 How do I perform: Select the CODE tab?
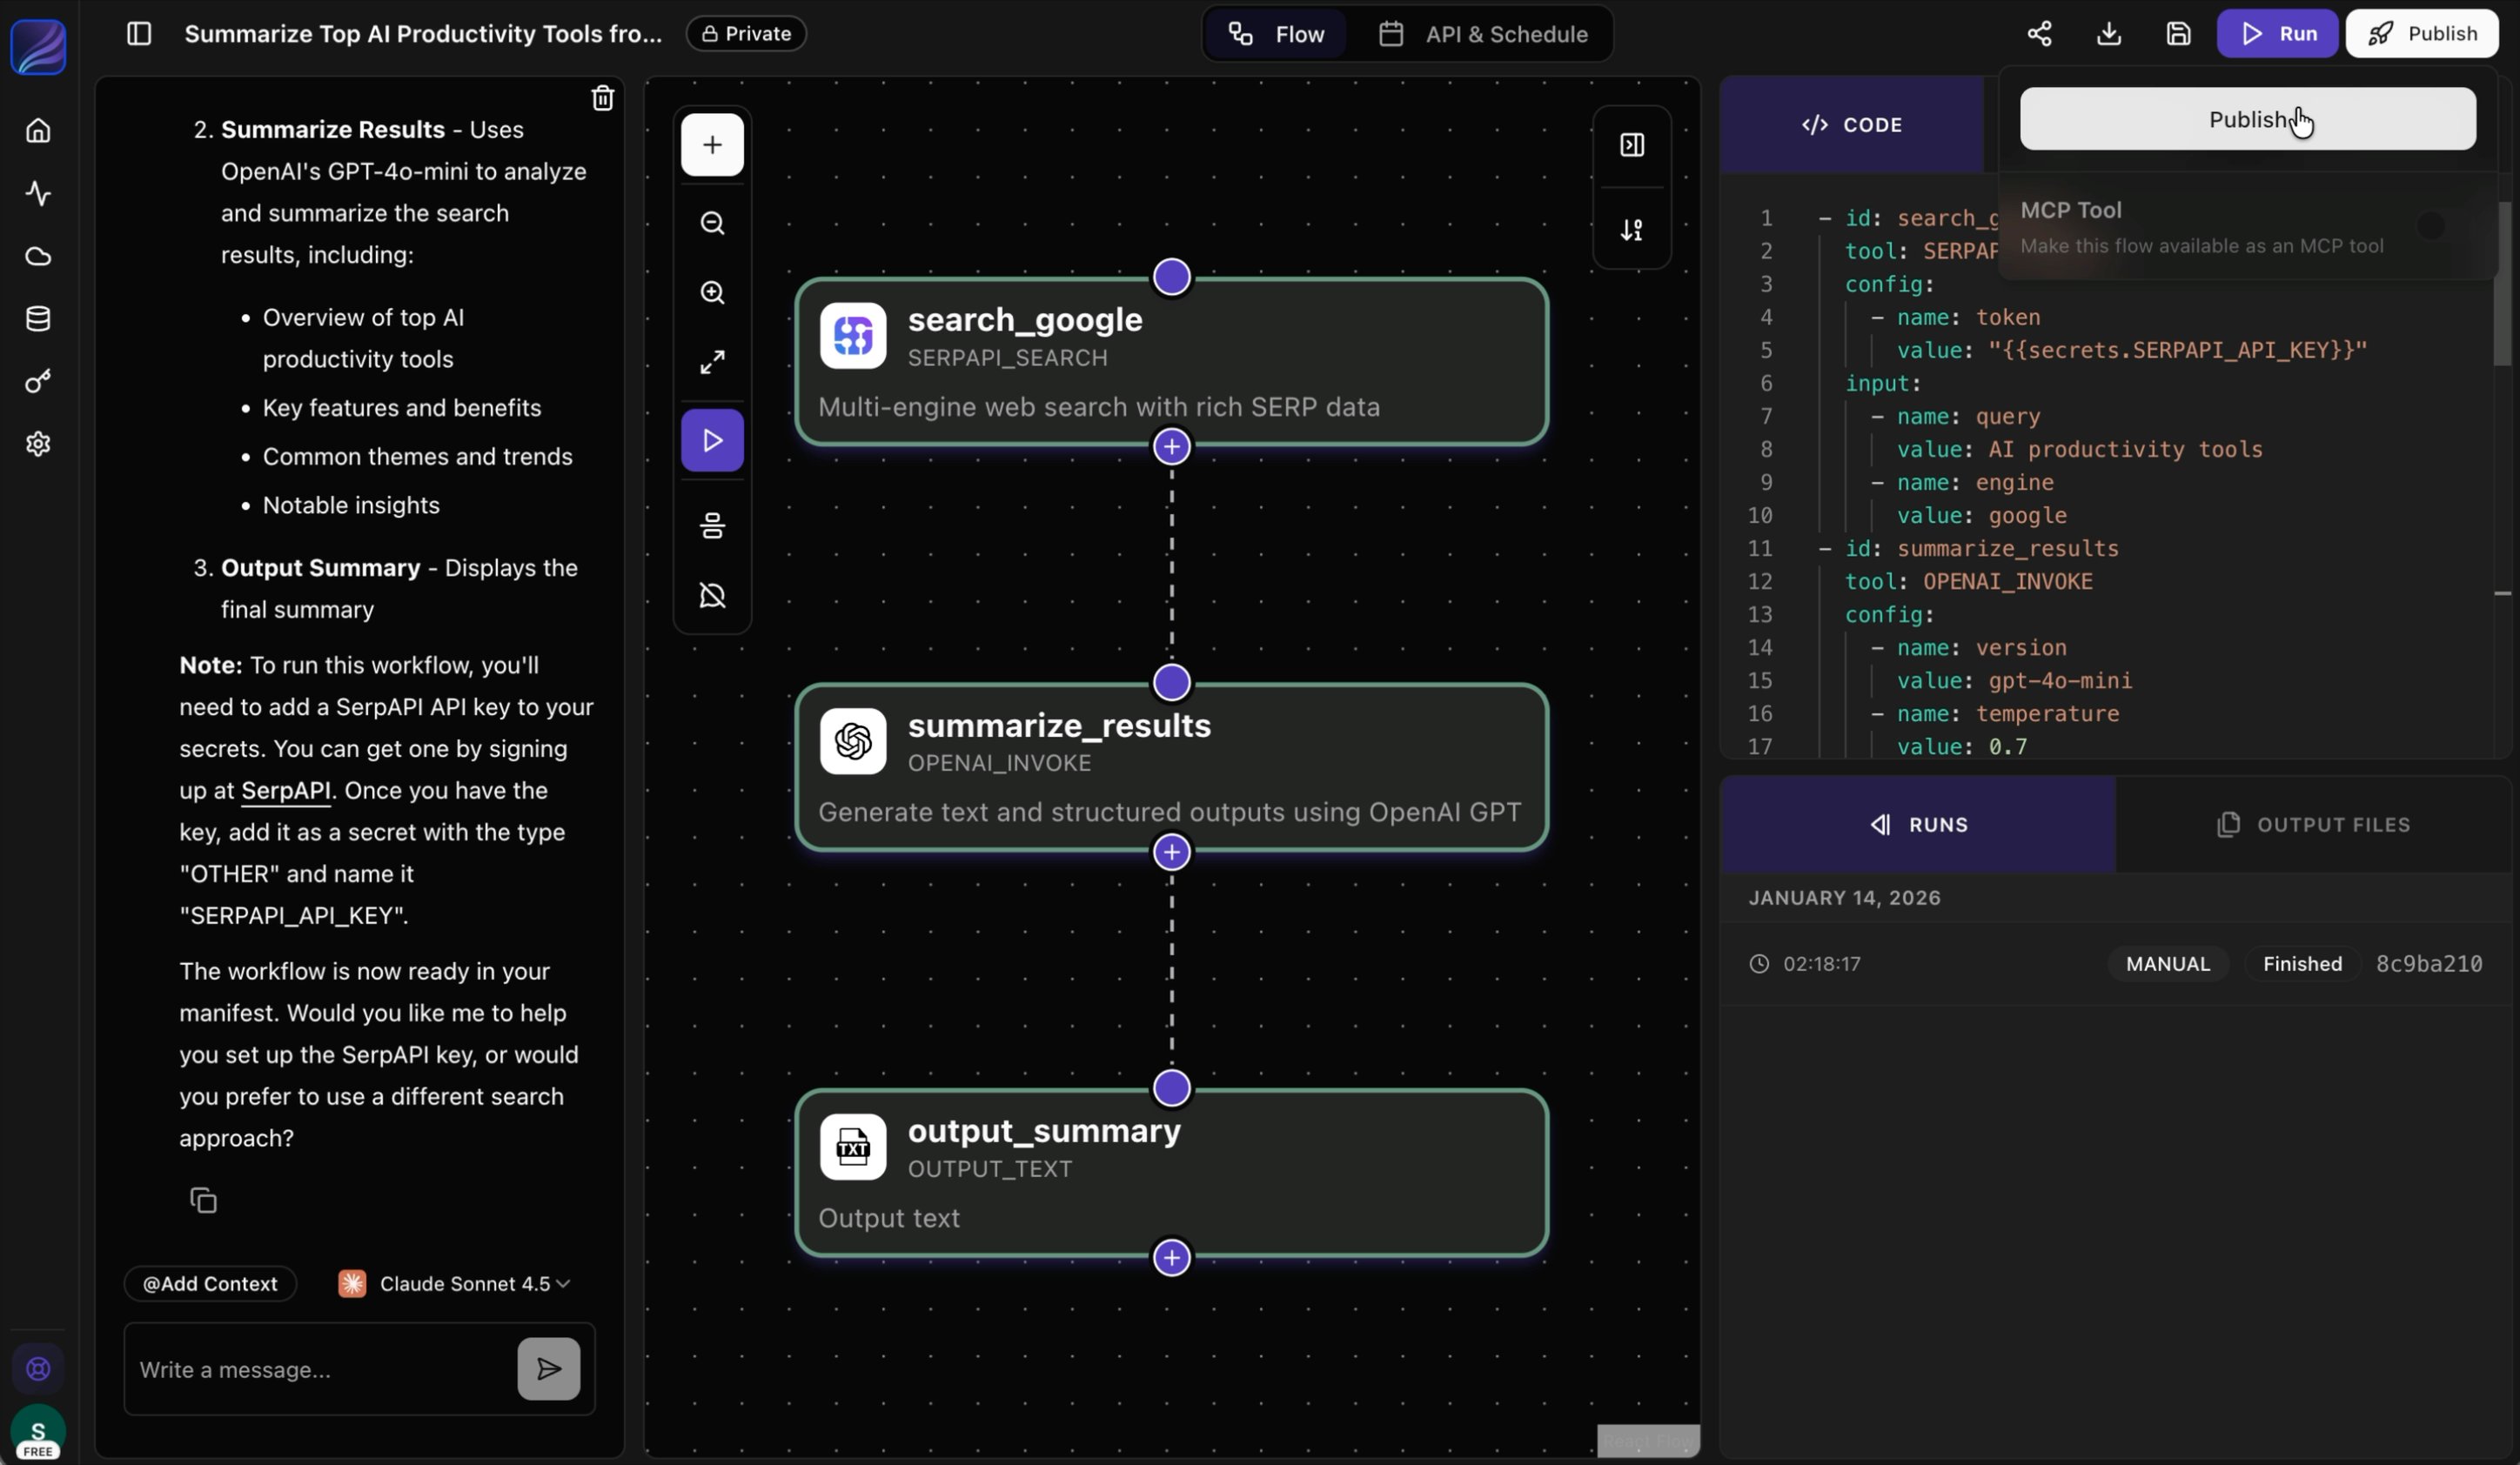1851,125
